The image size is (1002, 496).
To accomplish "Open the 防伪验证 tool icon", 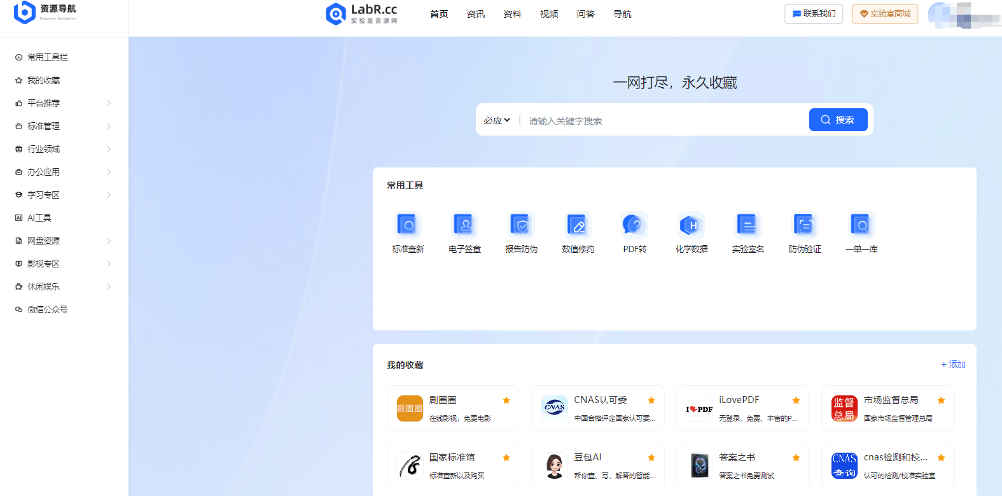I will pos(805,225).
